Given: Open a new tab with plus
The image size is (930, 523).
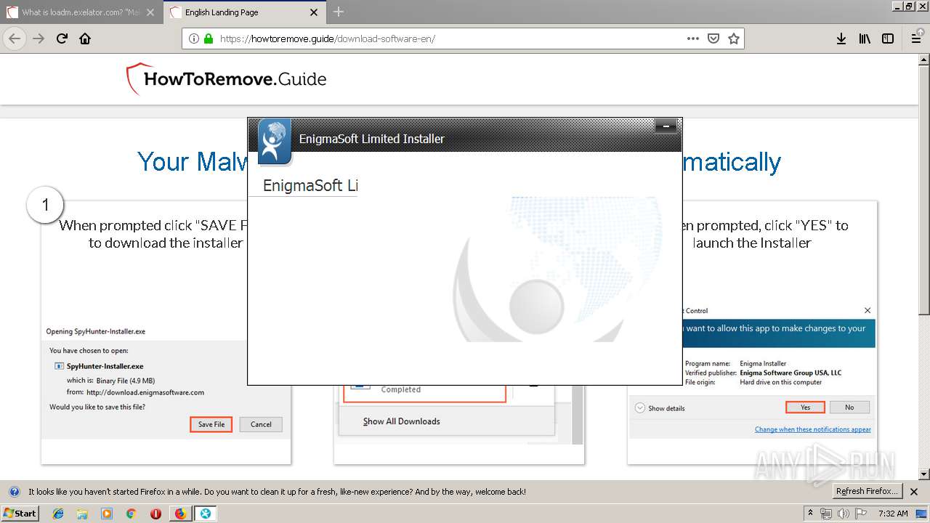Looking at the screenshot, I should pos(339,12).
